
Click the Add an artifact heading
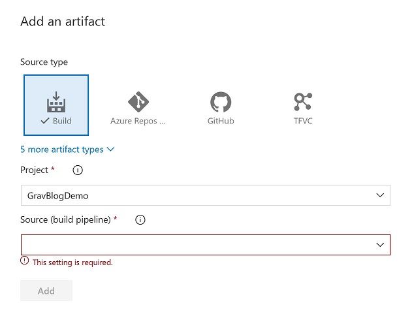coord(63,22)
